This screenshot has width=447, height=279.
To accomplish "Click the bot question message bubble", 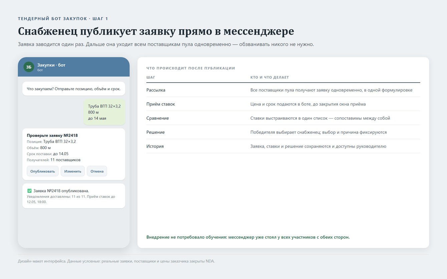I will coord(74,89).
